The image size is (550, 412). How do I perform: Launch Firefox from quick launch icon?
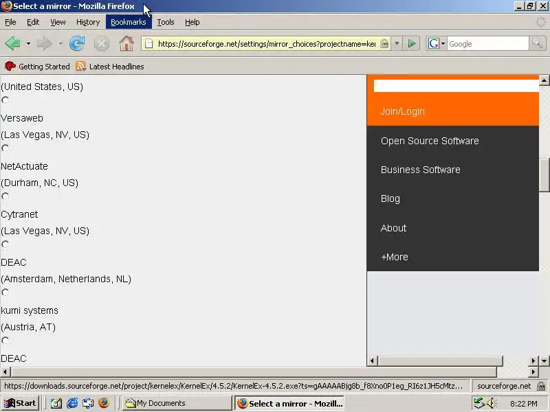tap(104, 403)
